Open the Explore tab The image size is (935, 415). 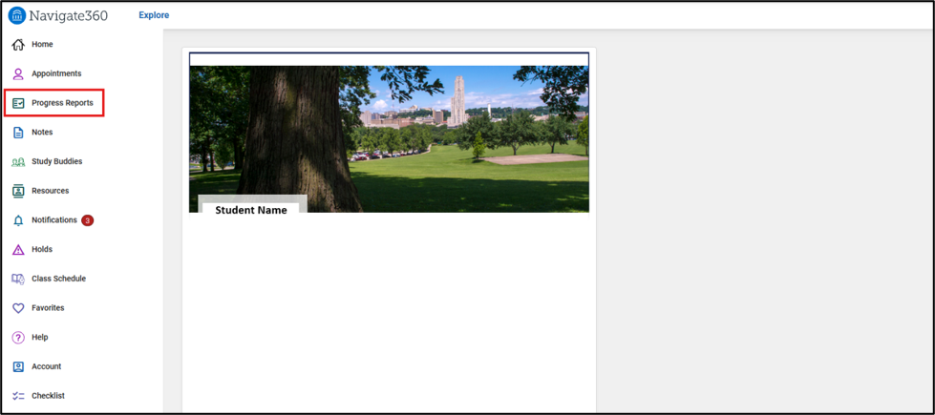point(154,15)
